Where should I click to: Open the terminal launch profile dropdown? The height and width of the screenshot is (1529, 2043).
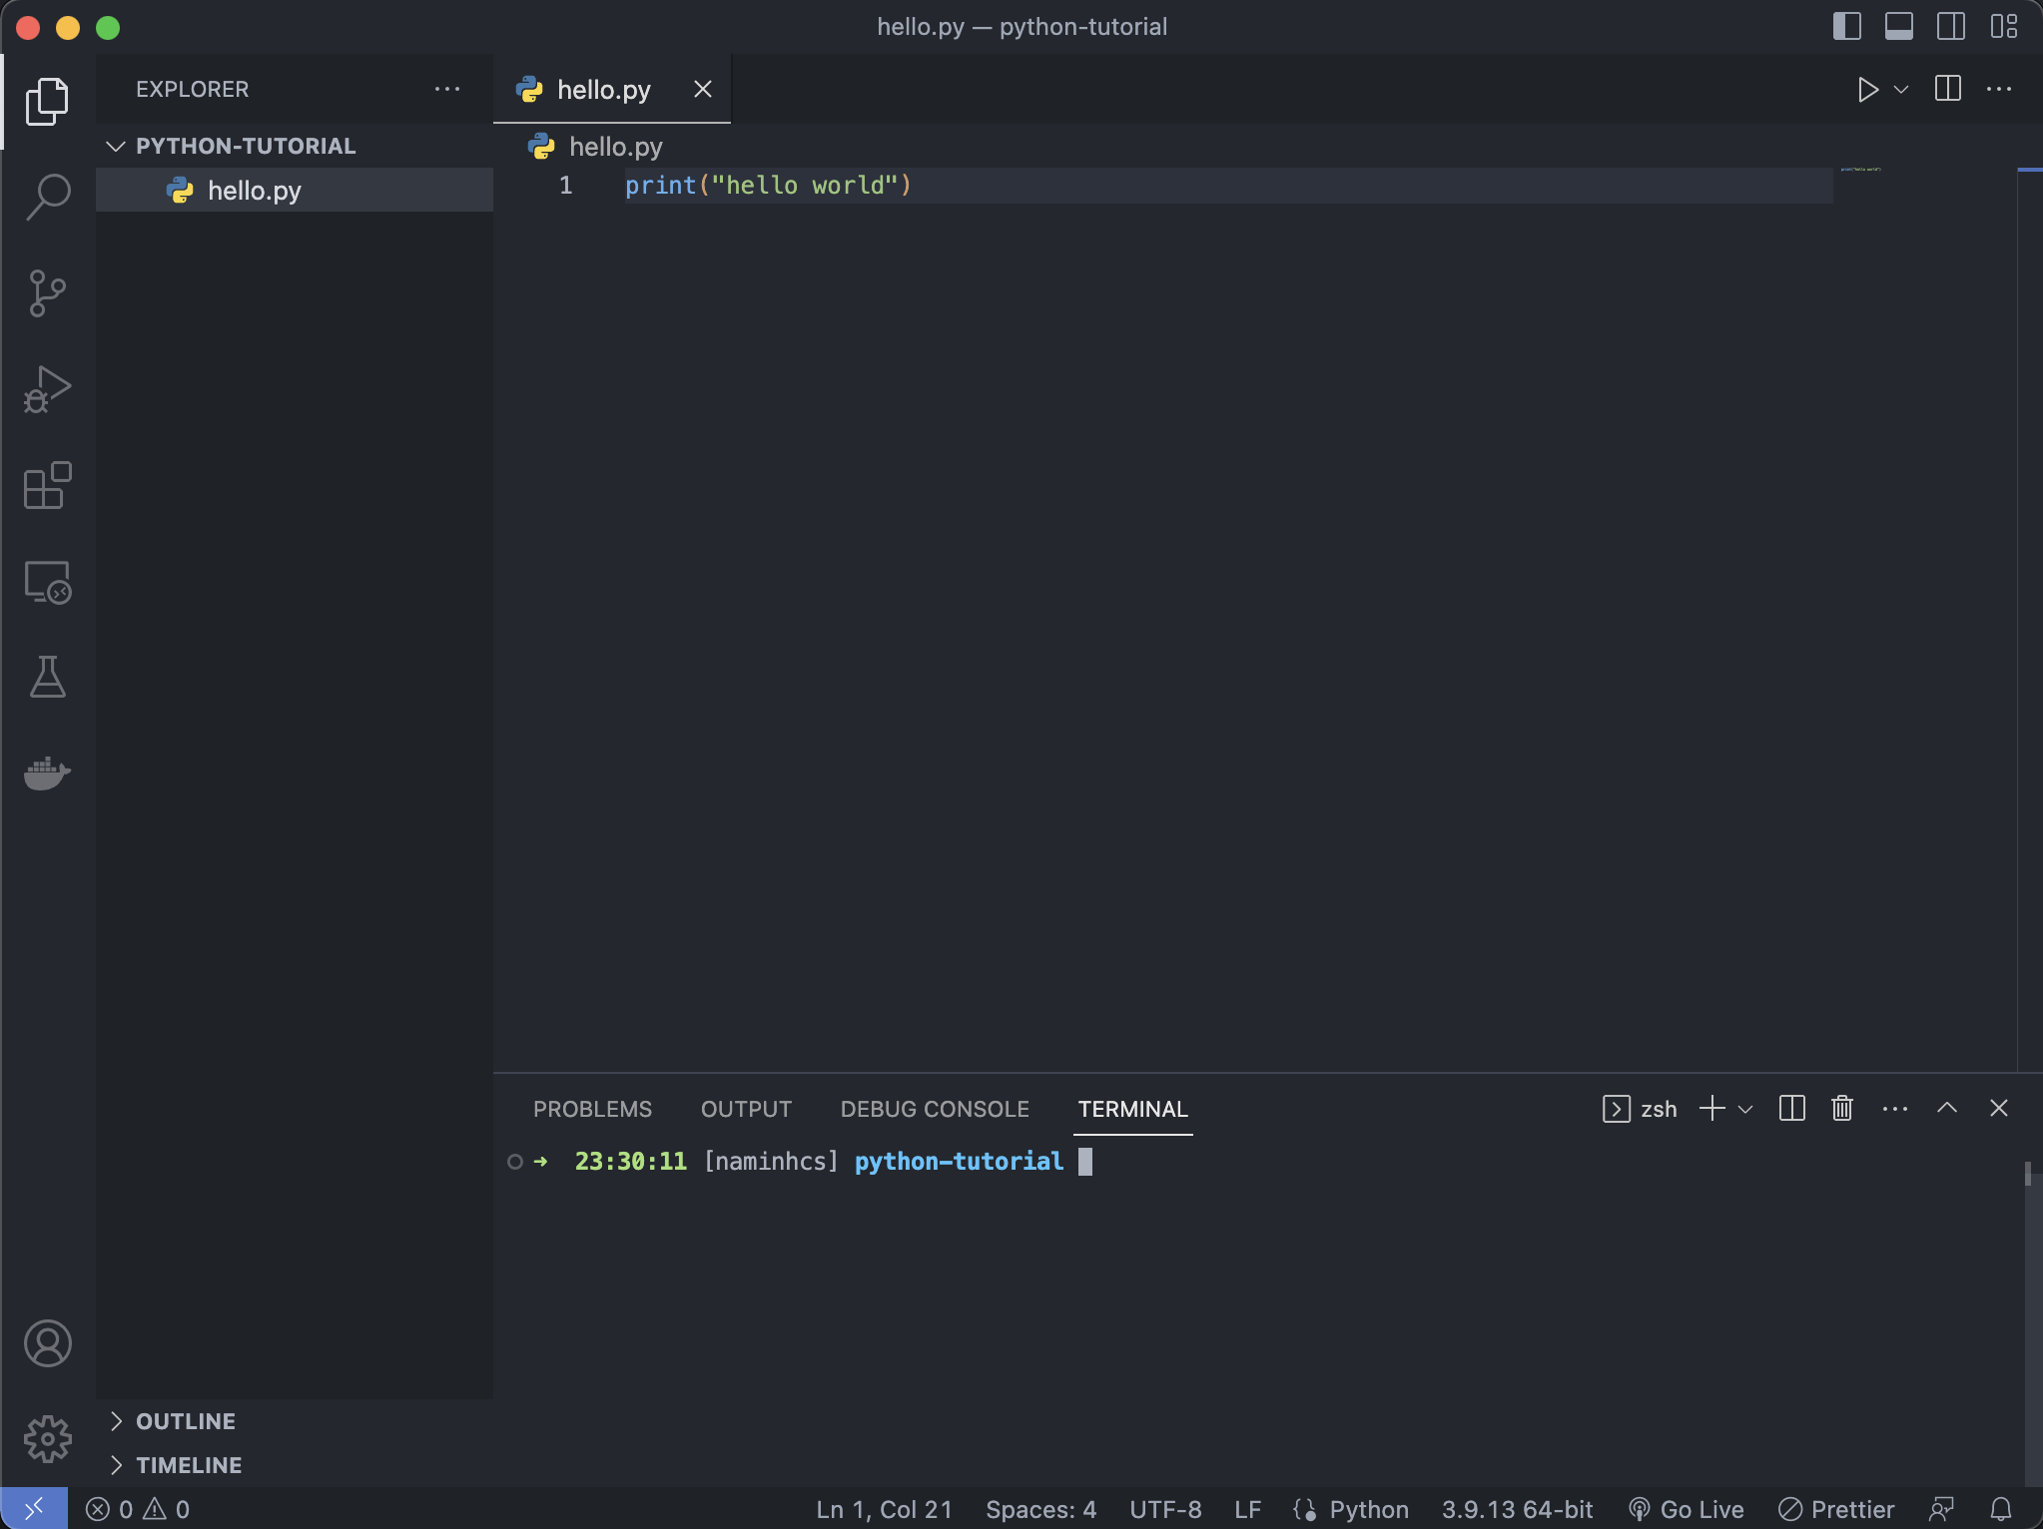click(1745, 1109)
